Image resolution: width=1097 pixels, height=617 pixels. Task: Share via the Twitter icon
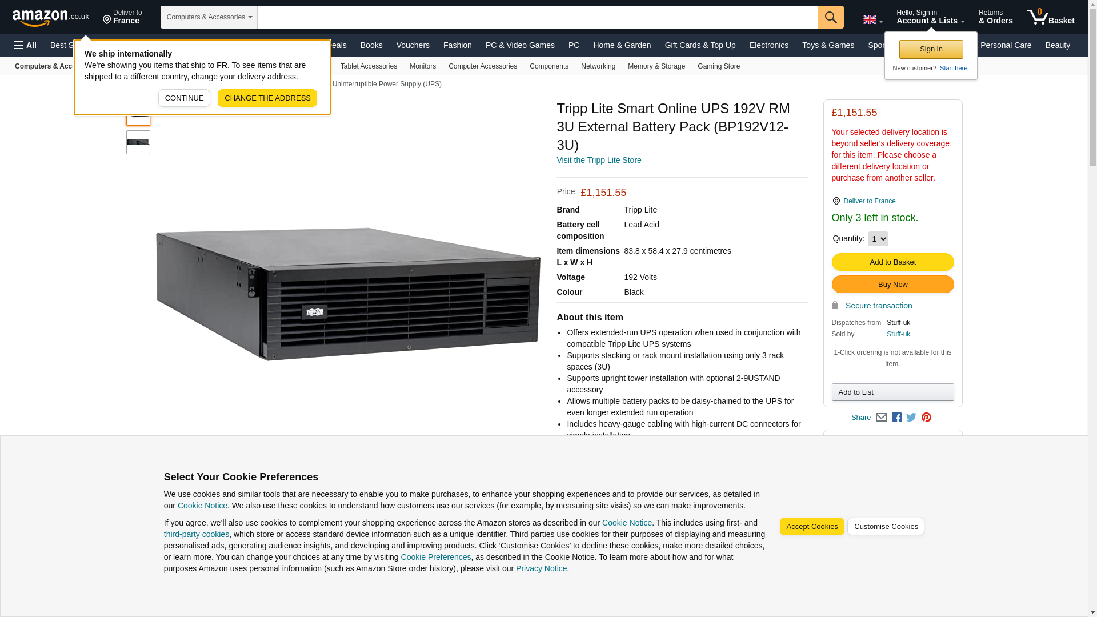click(x=911, y=418)
